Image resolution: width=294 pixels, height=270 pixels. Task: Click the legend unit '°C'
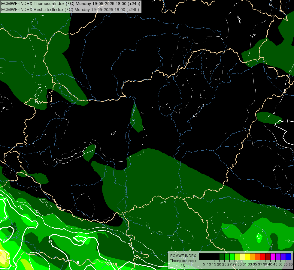coord(183,265)
